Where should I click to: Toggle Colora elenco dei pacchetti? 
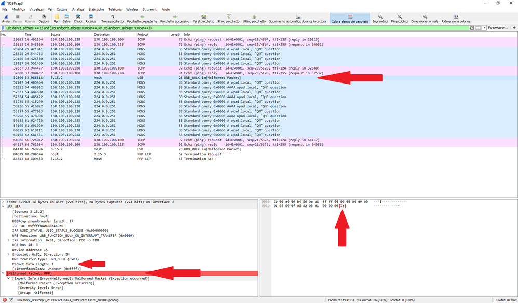(350, 19)
